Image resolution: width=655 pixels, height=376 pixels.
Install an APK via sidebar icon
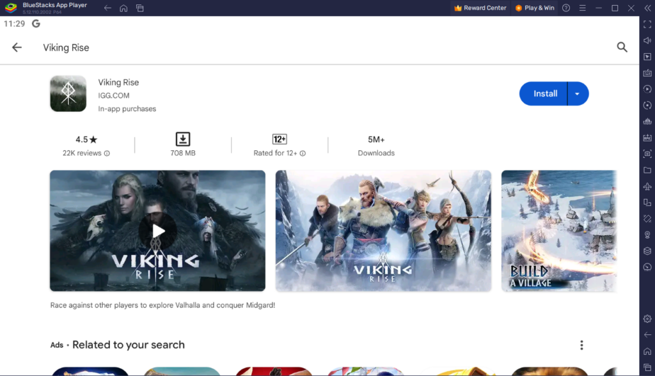(647, 138)
